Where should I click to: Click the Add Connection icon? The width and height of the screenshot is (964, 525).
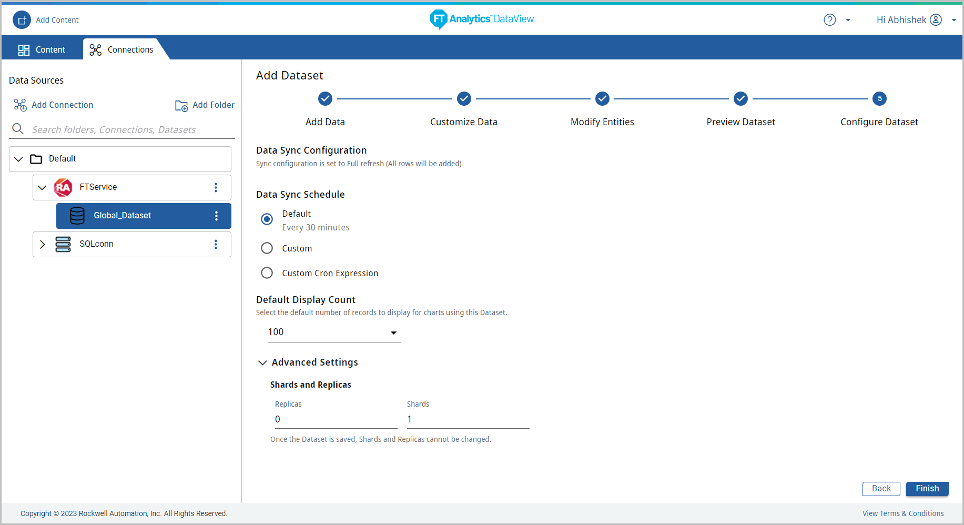(x=20, y=105)
